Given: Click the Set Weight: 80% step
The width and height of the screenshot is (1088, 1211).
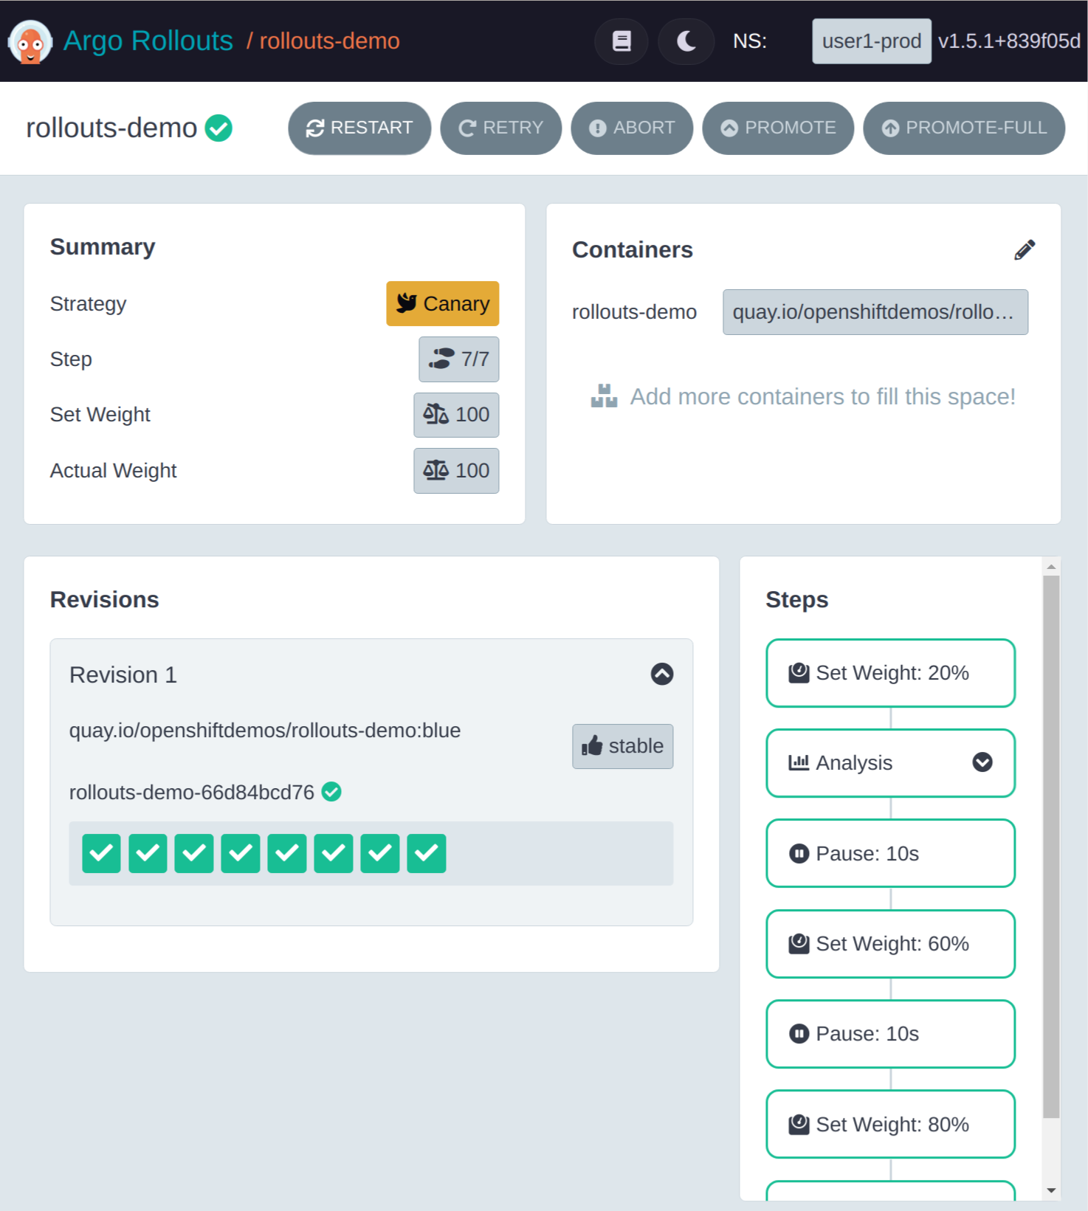Looking at the screenshot, I should click(x=891, y=1124).
